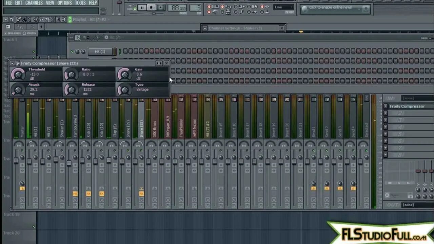This screenshot has height=244, width=434.
Task: Select the Hit (1) channel button
Action: 100,52
